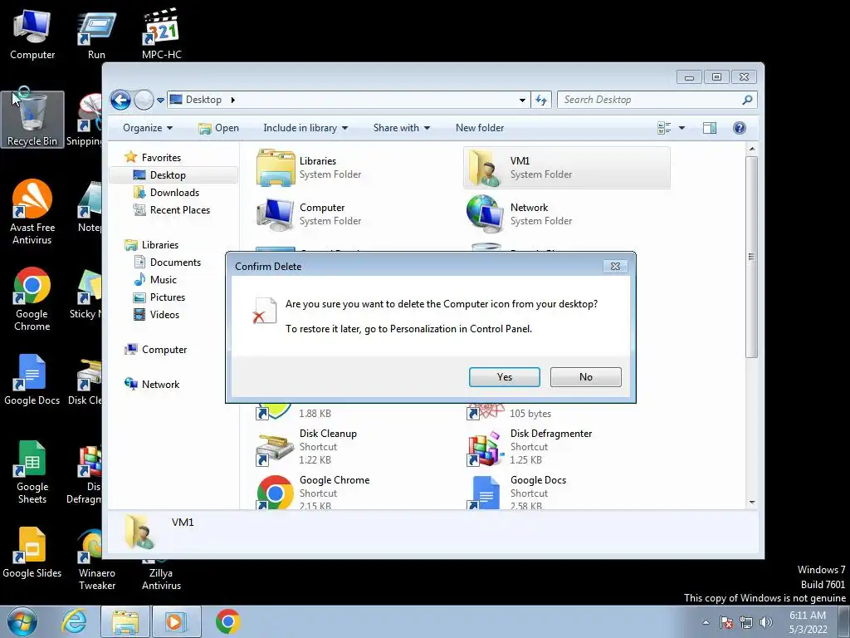
Task: Confirm deletion with the Yes button
Action: tap(504, 377)
